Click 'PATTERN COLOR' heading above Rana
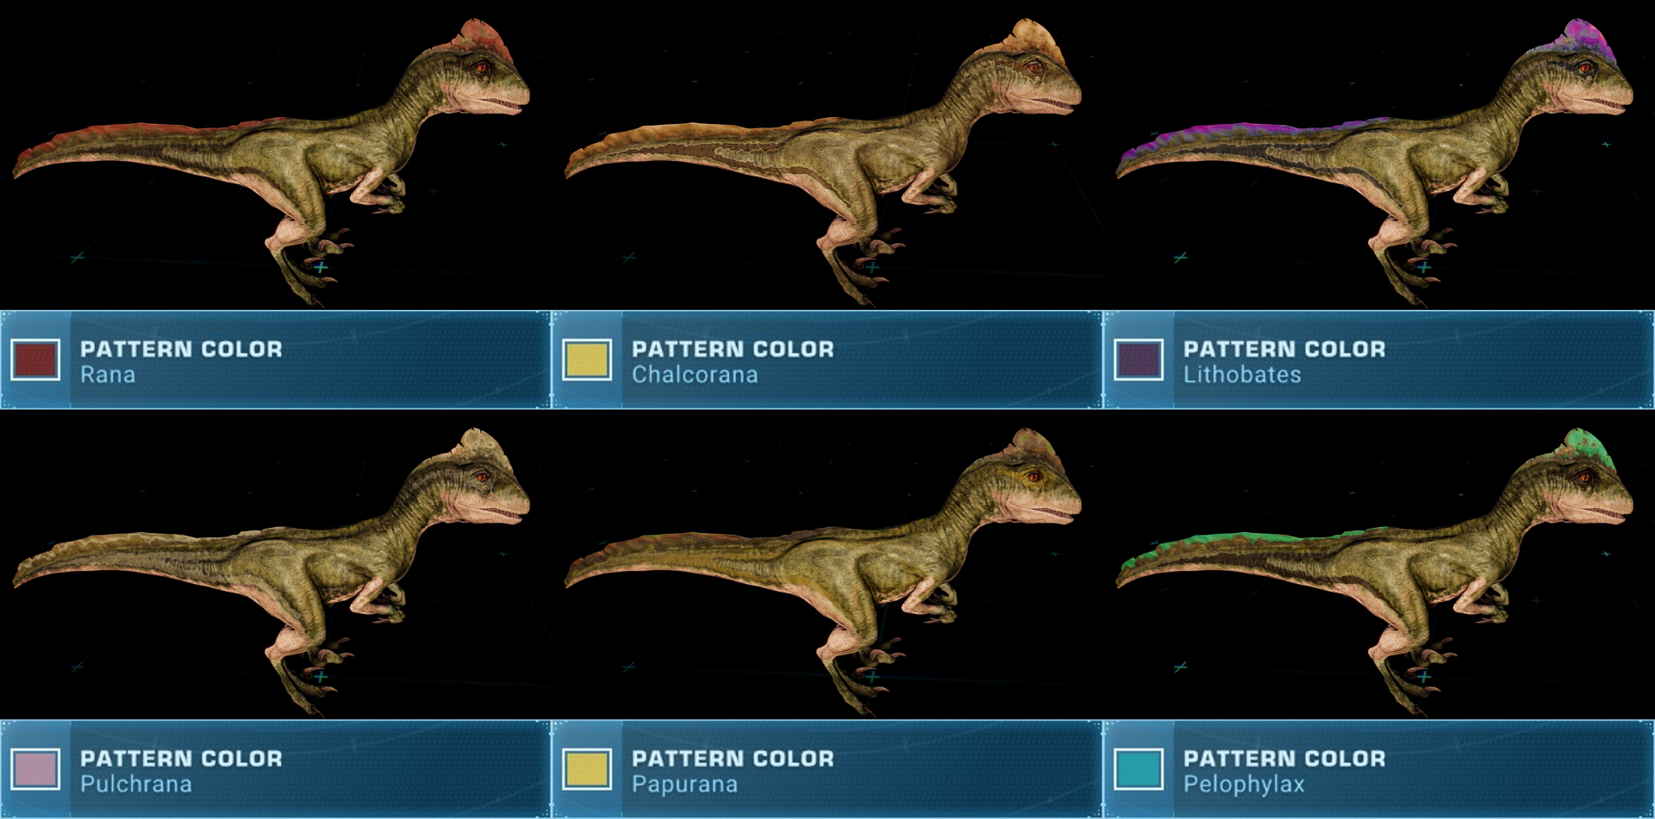The image size is (1655, 819). (181, 349)
